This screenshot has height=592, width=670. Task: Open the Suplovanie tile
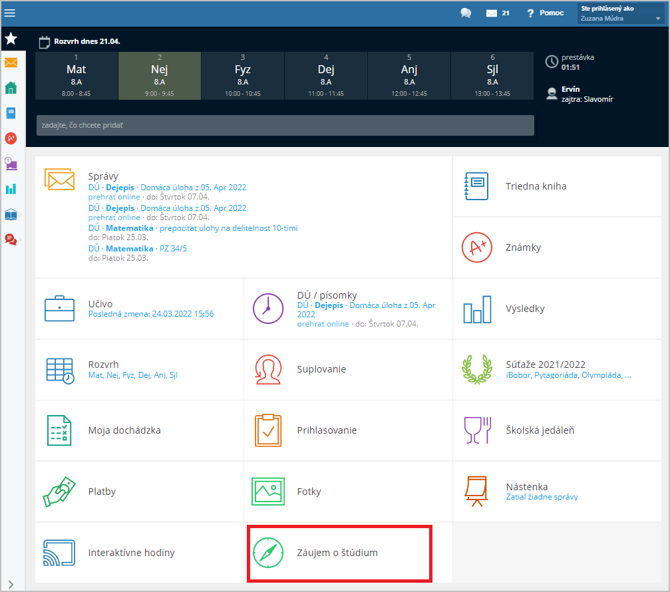tap(321, 369)
